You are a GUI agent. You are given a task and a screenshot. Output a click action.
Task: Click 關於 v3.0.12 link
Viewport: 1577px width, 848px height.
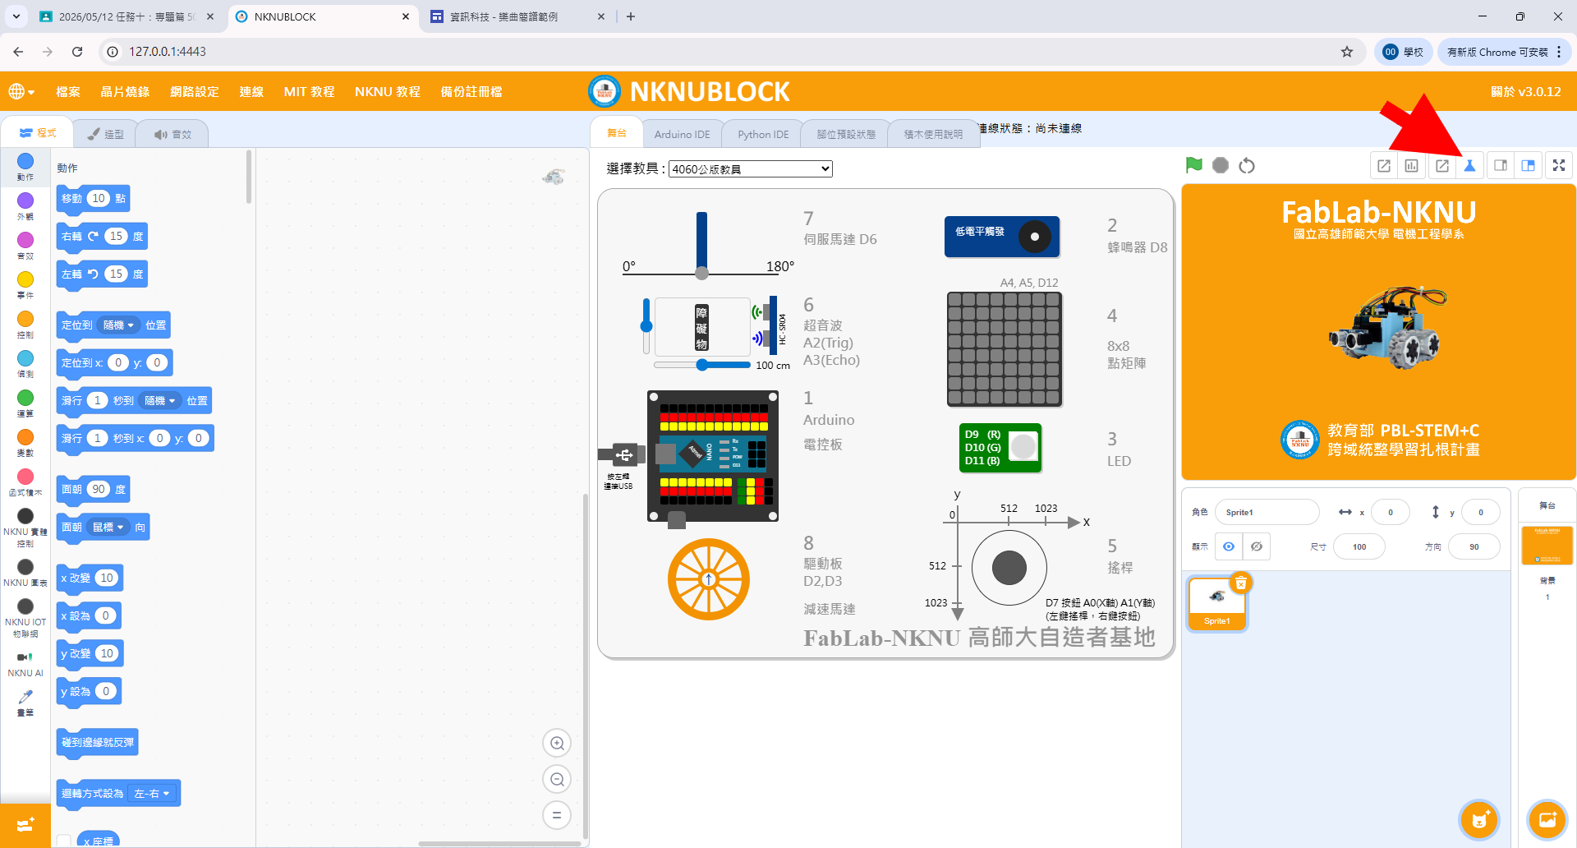click(x=1526, y=92)
